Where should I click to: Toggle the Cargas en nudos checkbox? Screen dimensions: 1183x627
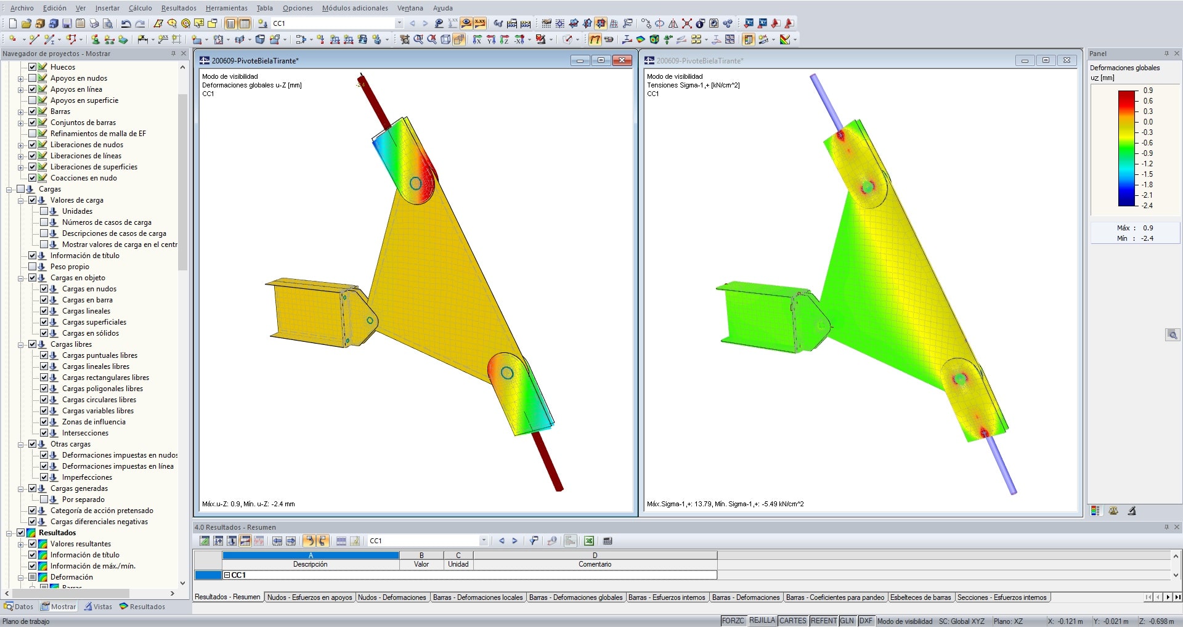click(x=44, y=289)
